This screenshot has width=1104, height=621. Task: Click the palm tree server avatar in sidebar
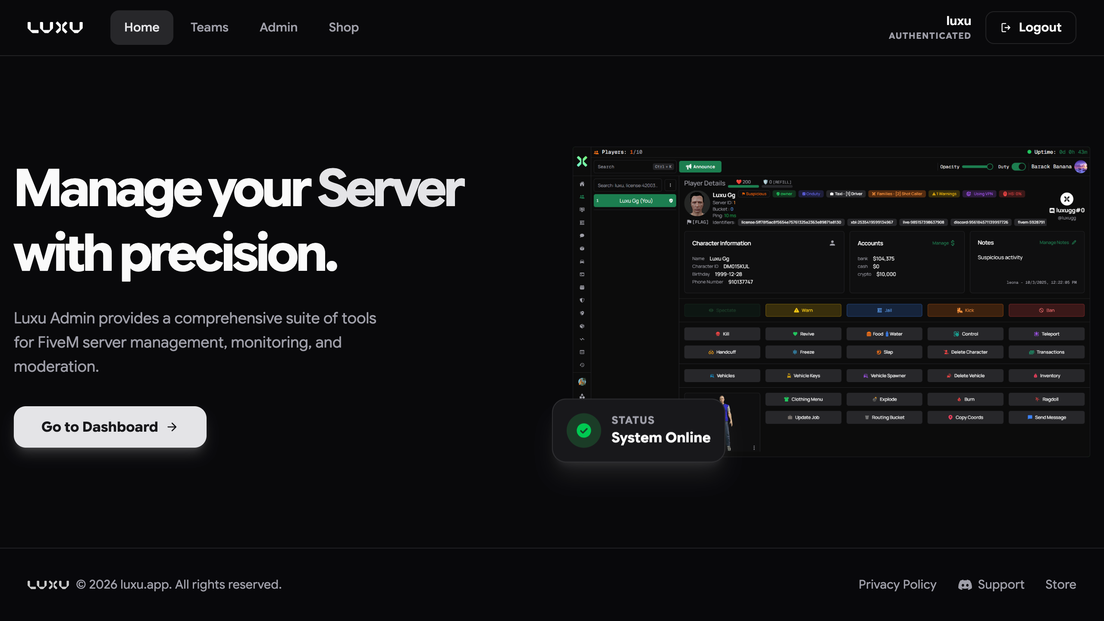pyautogui.click(x=582, y=382)
